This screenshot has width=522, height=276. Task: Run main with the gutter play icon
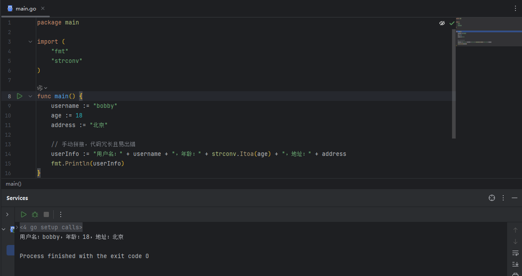click(x=20, y=96)
